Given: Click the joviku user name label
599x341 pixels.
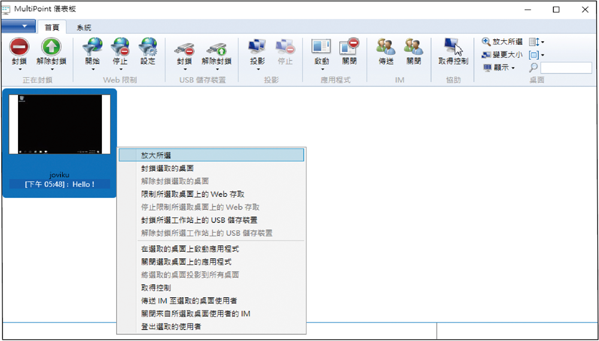Looking at the screenshot, I should pyautogui.click(x=59, y=175).
